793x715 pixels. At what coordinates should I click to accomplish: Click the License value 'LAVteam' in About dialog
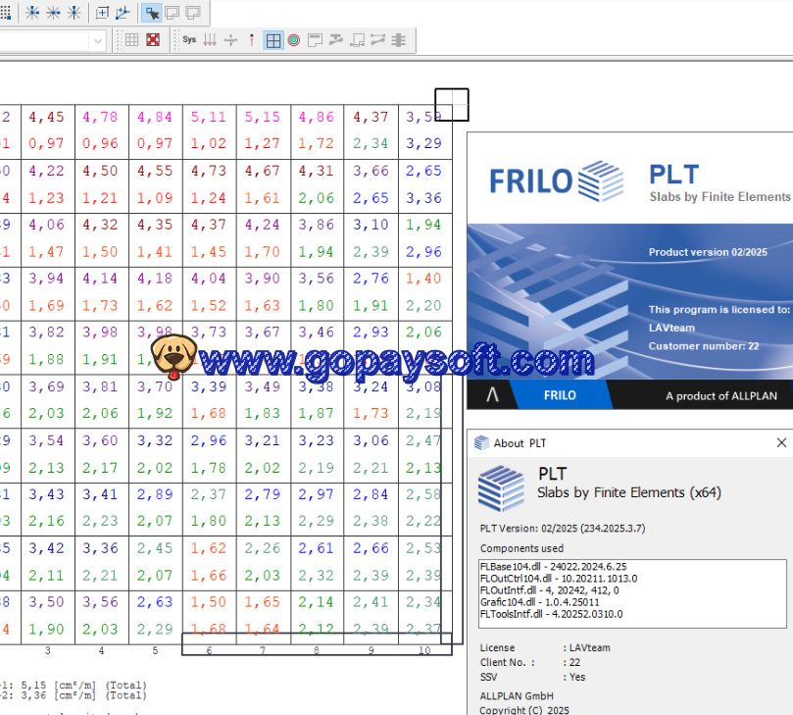coord(590,647)
